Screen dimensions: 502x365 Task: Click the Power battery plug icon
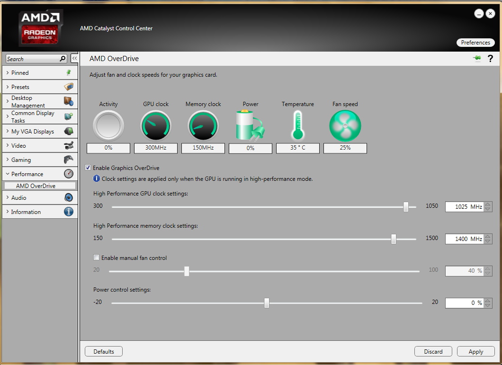[250, 125]
